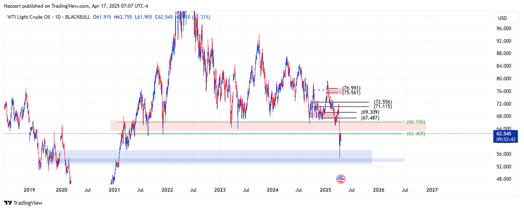Click the 2026 label on the time axis
This screenshot has width=524, height=210.
(x=378, y=191)
